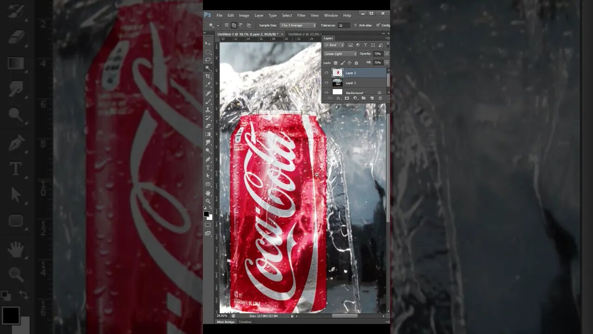Select the Dodge tool
Viewport: 593px width, 334px height.
tap(208, 151)
